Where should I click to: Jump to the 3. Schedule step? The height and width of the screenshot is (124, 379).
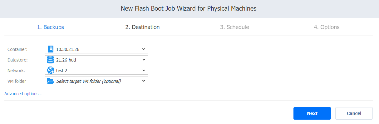[x=234, y=27]
